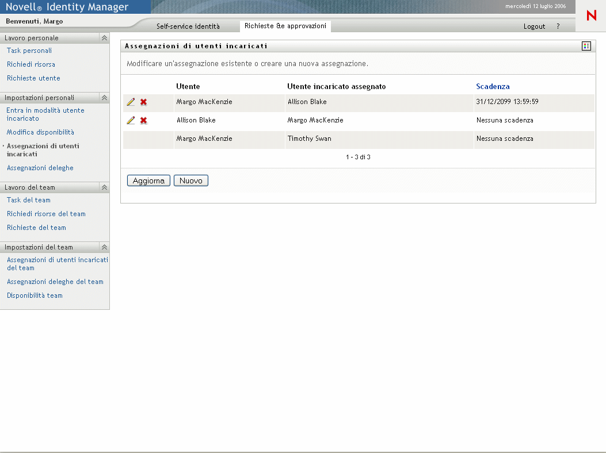Collapse the Lavoro personale section
This screenshot has width=606, height=453.
(104, 38)
